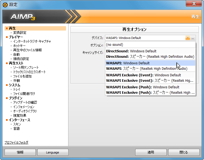Select the プレイヤー category

coord(16,37)
